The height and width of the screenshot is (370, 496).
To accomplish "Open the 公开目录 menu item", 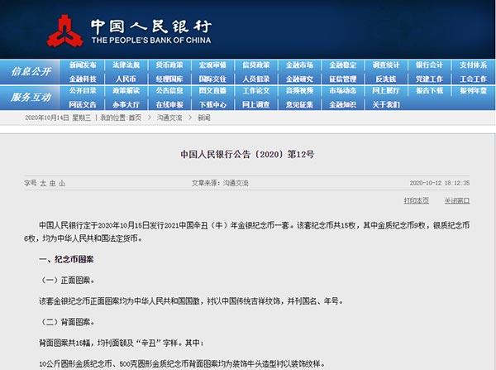I will [83, 90].
